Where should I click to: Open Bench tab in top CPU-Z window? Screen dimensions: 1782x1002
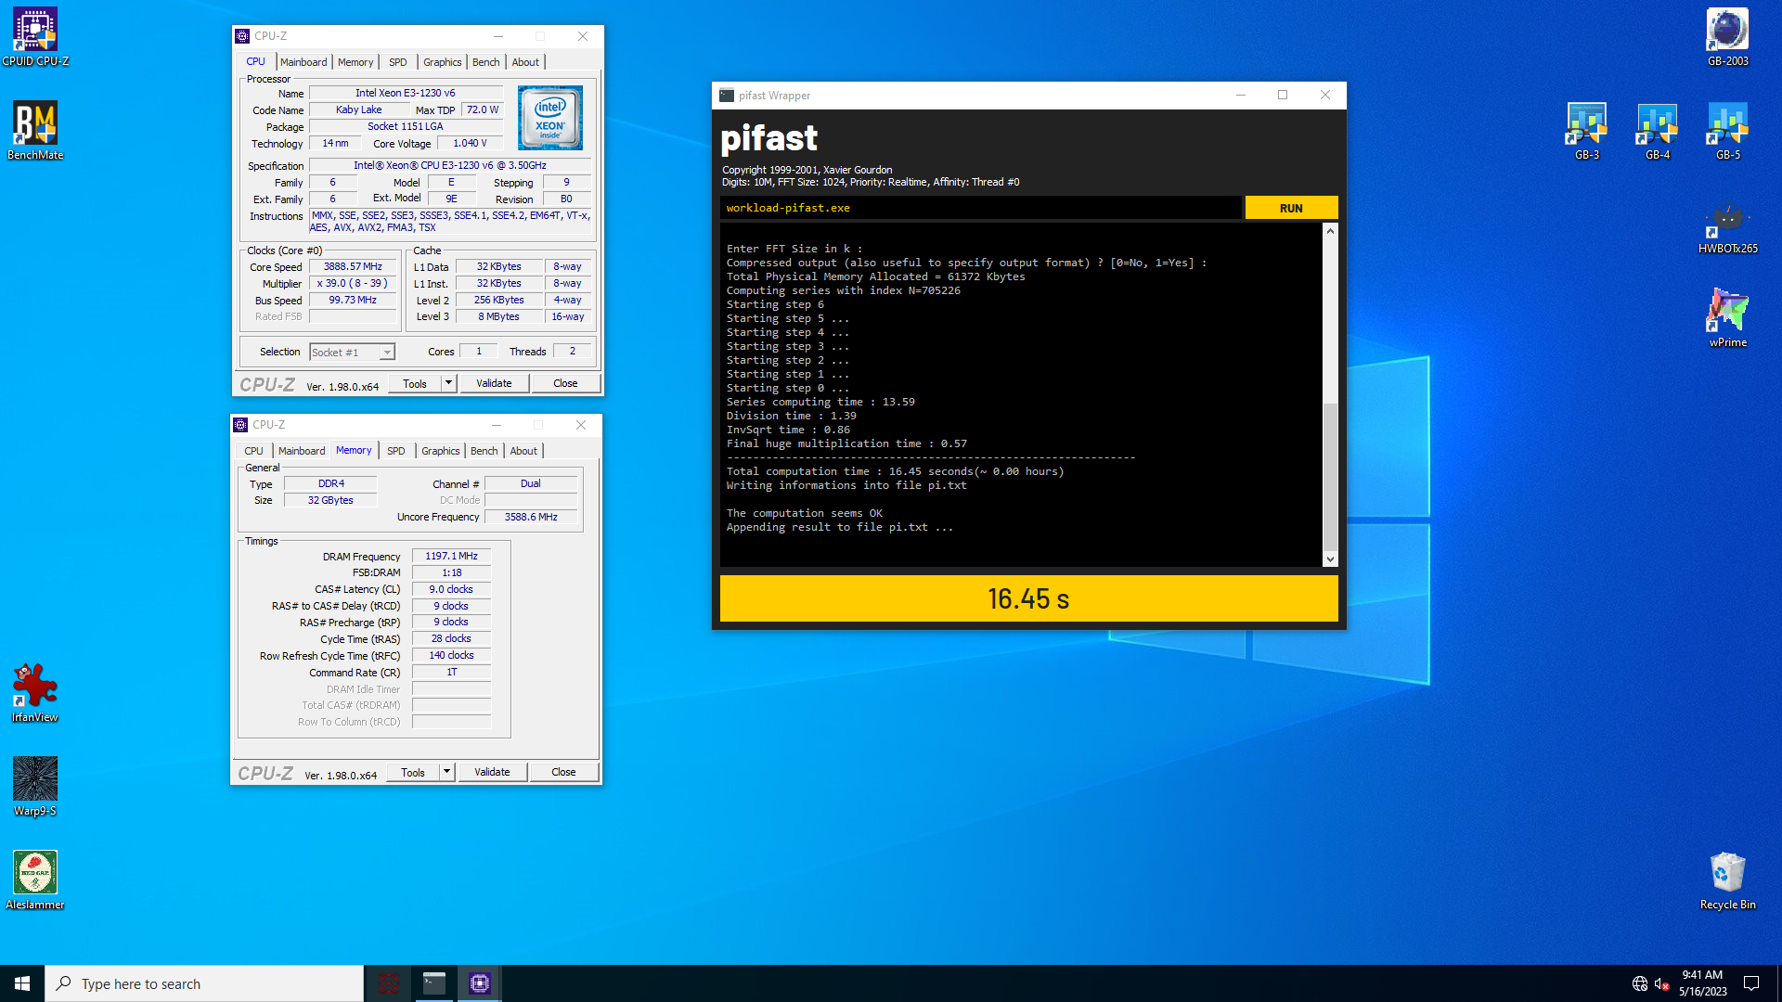[485, 62]
